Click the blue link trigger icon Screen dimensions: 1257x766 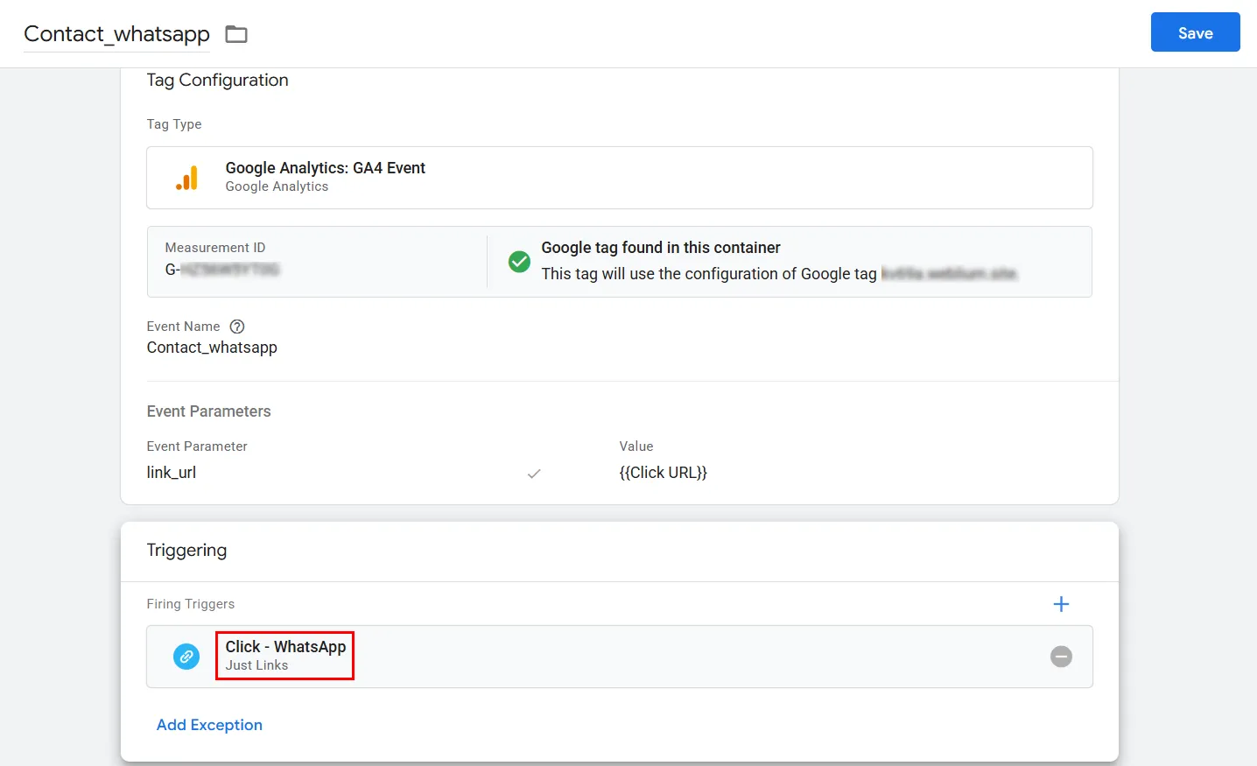point(186,657)
